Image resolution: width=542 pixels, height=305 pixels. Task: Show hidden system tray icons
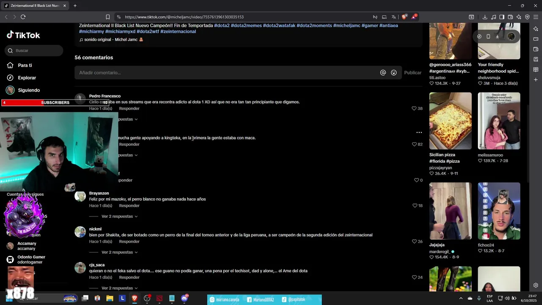tap(461, 298)
